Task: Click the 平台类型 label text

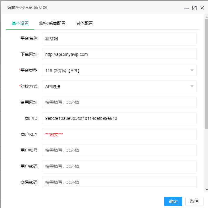Action: coord(29,70)
